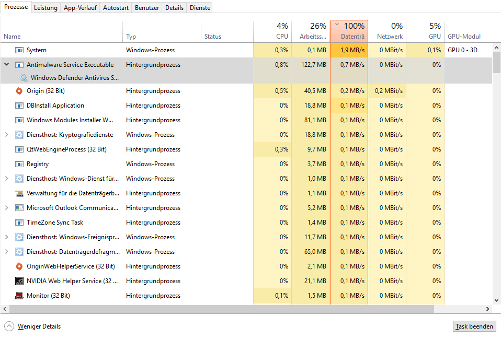501x339 pixels.
Task: Select the Origin (32 Bit) process name
Action: [x=45, y=91]
